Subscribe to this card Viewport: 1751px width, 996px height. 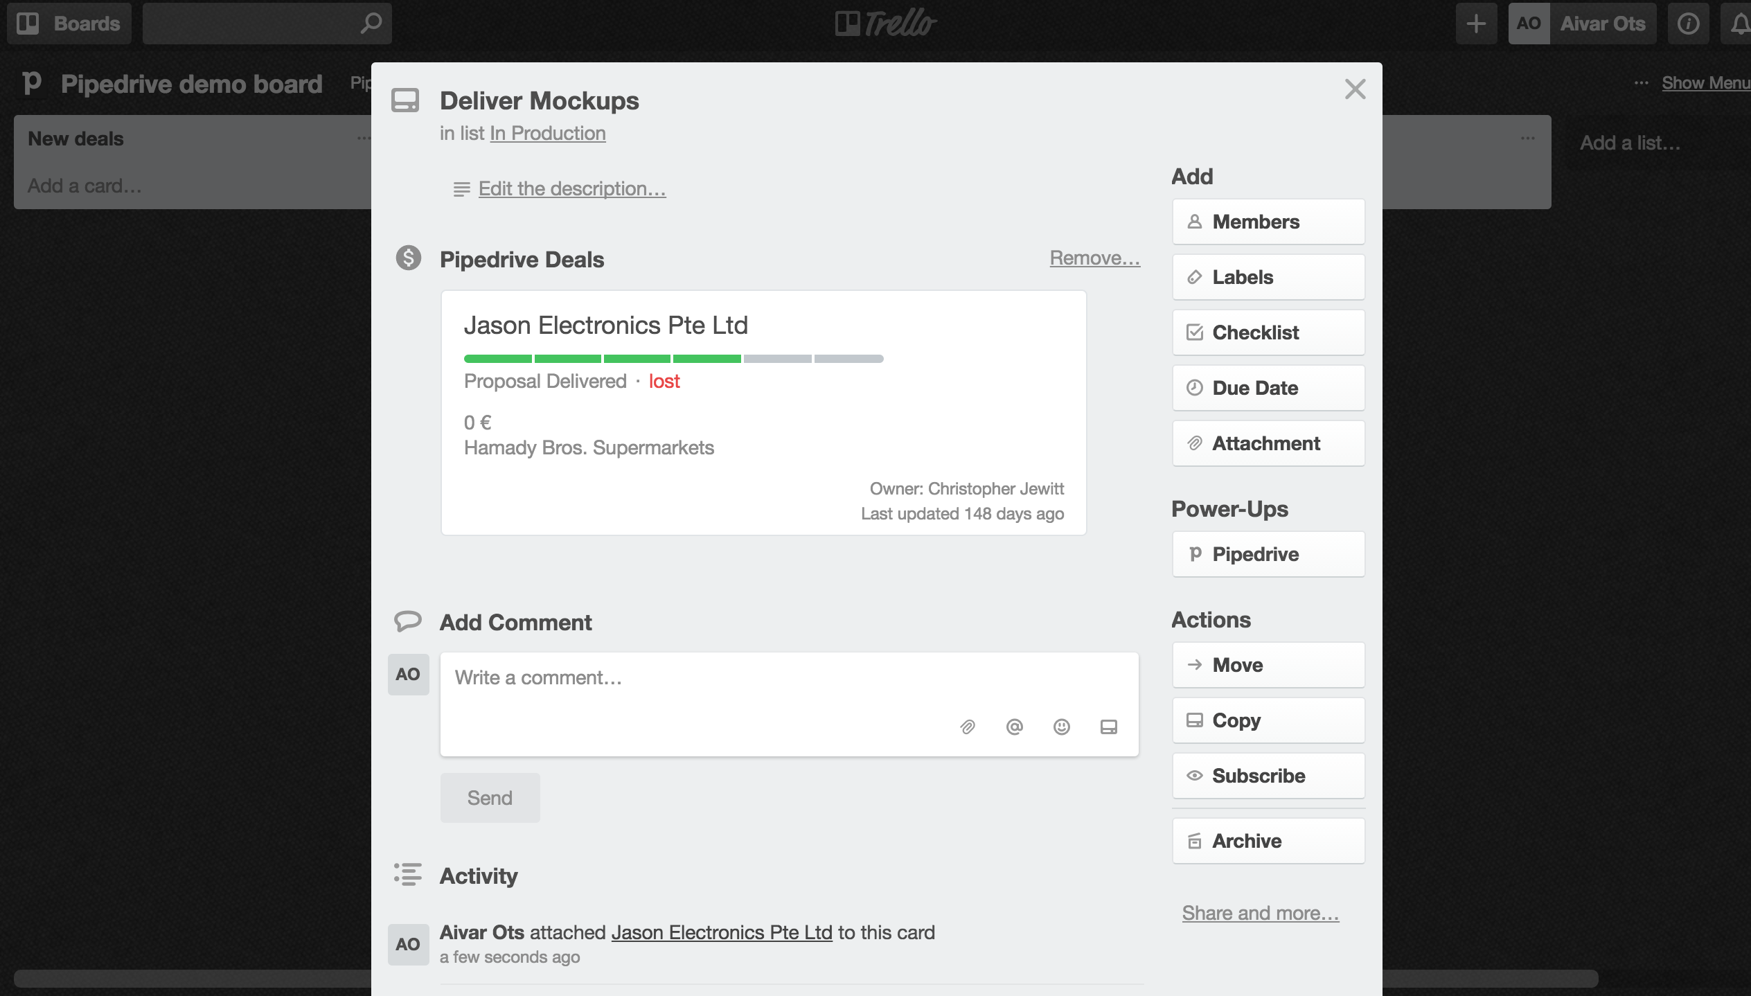(1268, 776)
